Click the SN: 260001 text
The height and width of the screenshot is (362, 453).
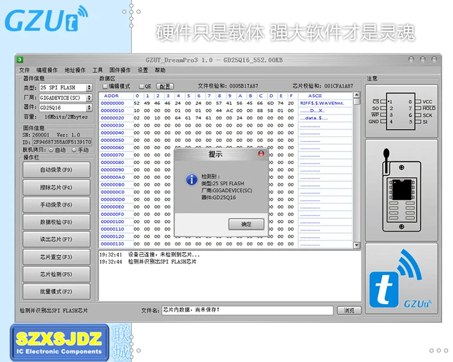[36, 135]
